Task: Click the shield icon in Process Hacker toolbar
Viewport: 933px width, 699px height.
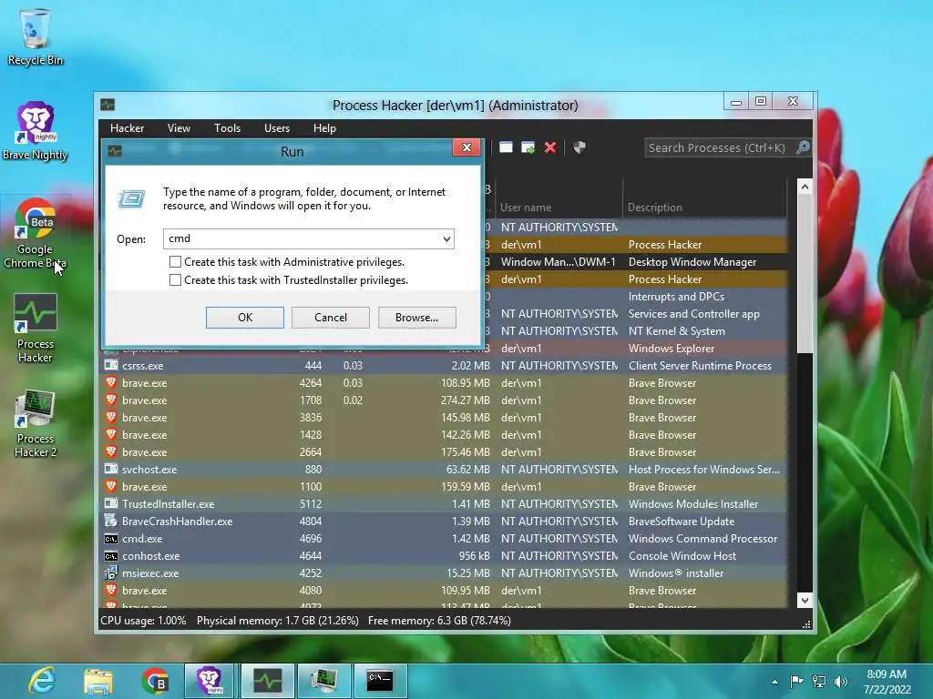Action: 579,147
